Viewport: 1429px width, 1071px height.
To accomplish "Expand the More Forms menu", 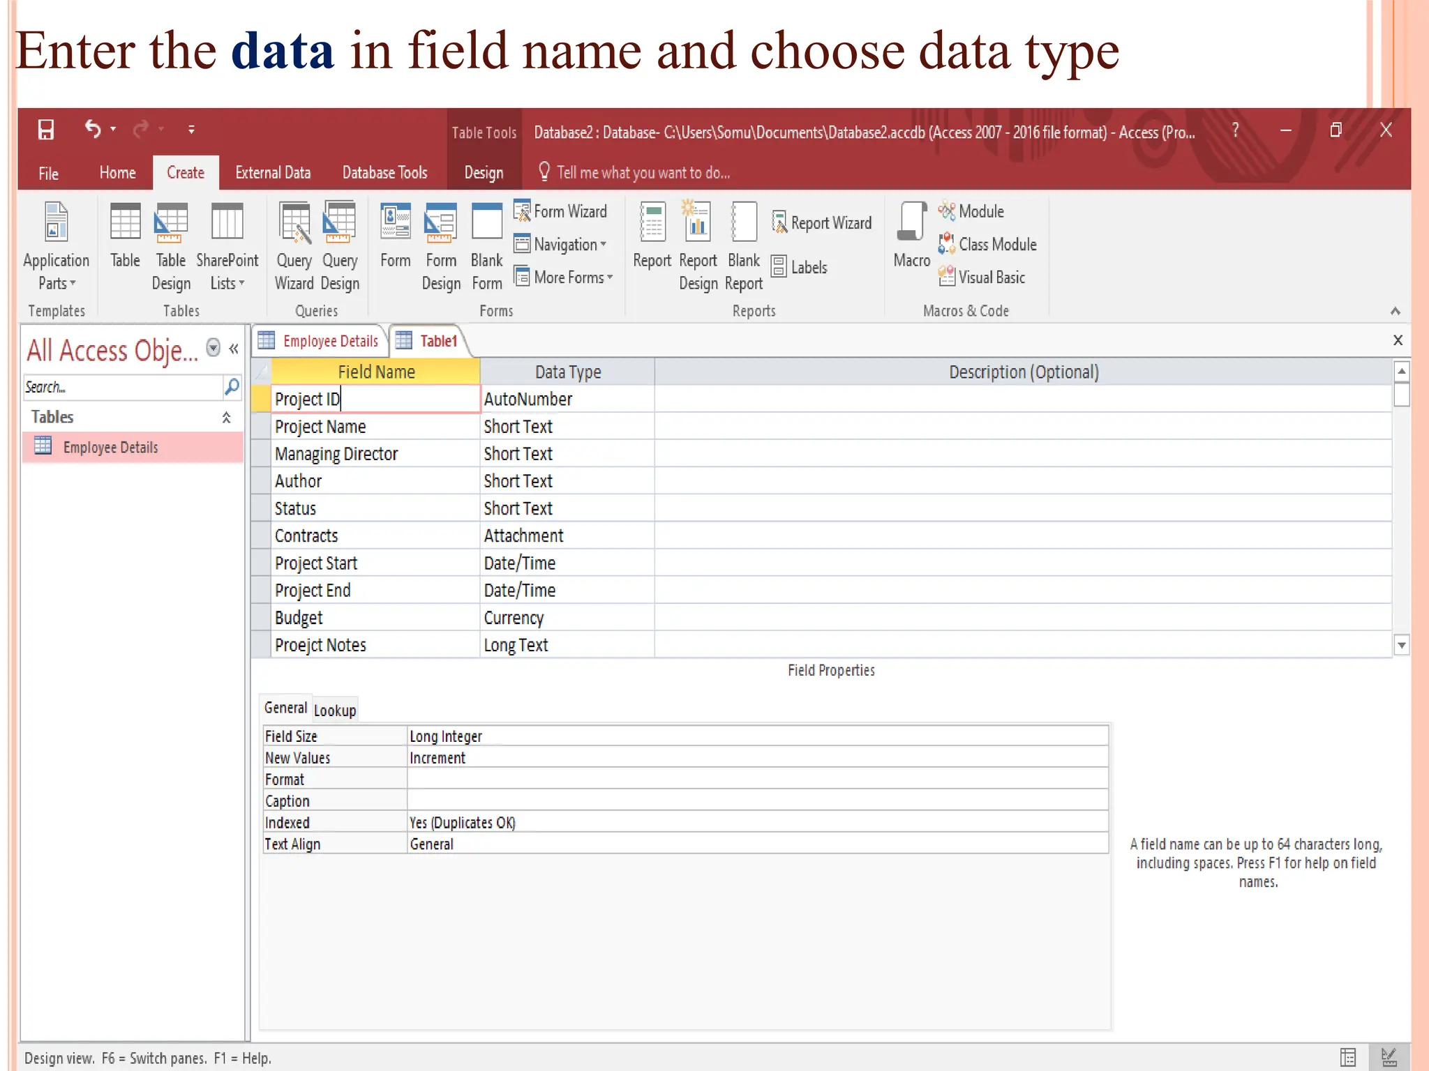I will (563, 277).
